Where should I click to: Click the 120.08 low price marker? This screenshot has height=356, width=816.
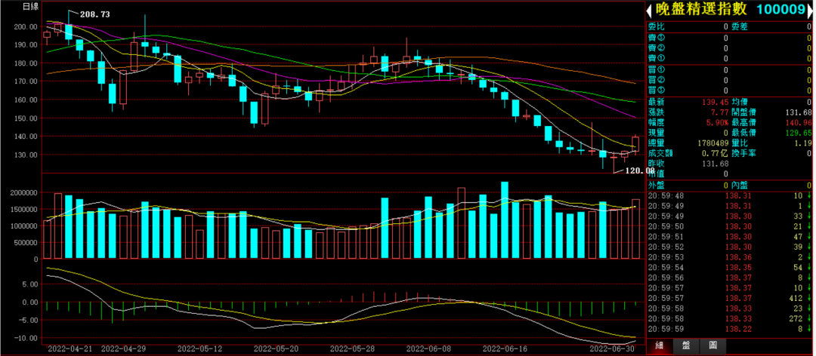(640, 170)
